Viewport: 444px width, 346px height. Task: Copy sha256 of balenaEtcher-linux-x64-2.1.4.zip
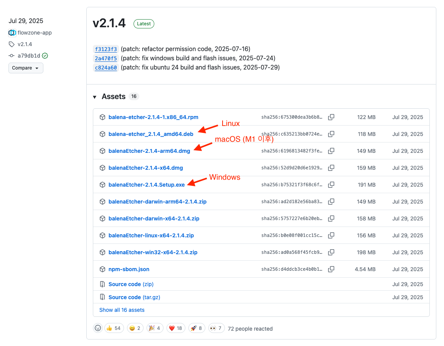point(331,235)
